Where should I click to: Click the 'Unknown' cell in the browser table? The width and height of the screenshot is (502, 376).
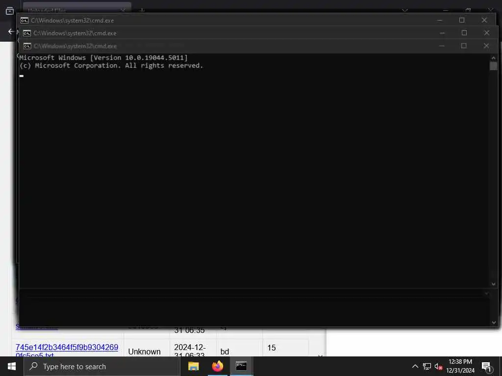145,352
